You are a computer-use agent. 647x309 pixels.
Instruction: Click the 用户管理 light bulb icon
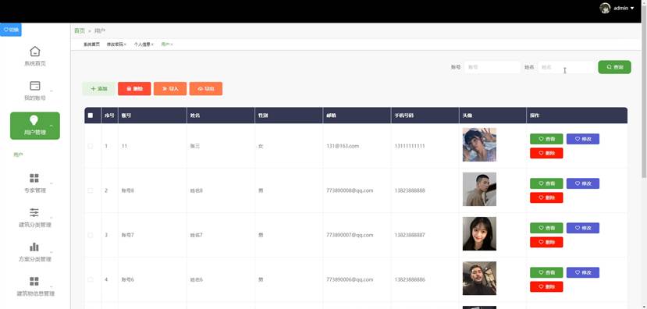tap(34, 120)
